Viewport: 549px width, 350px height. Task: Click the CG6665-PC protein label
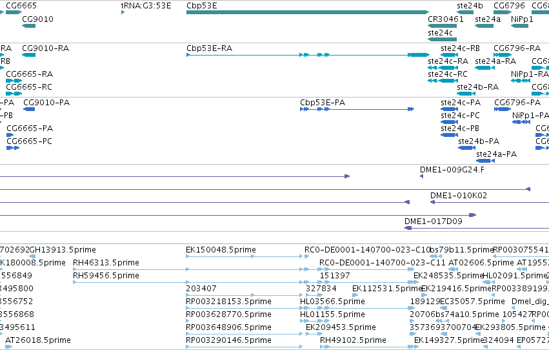point(30,141)
